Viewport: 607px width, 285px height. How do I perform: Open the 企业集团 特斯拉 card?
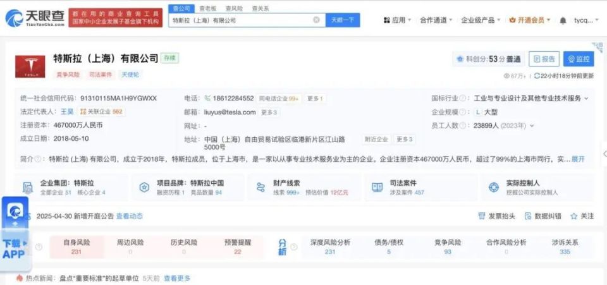coord(71,187)
